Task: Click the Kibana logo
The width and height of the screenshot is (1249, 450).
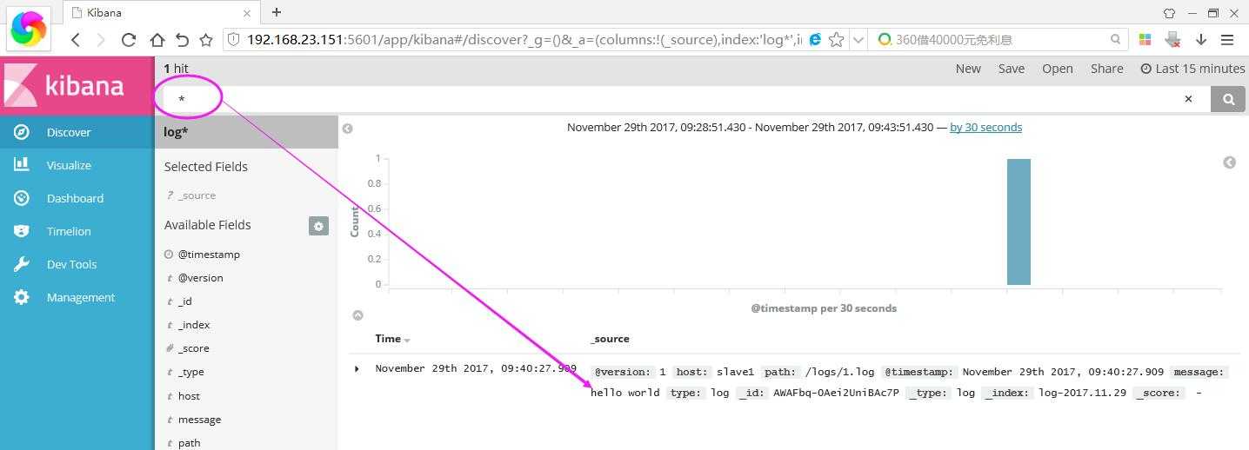Action: [x=77, y=85]
